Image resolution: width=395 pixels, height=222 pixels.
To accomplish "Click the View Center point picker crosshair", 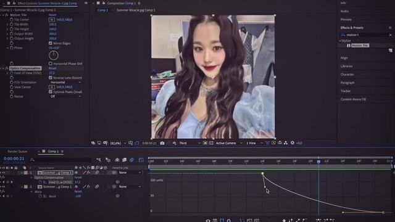I will [x=52, y=87].
